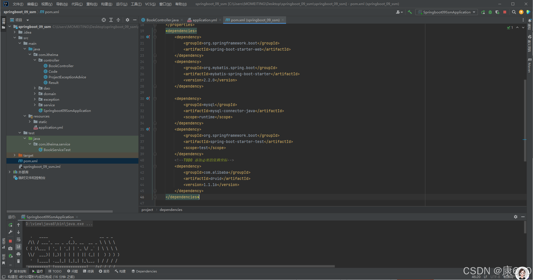Open Search Everywhere magnifier icon
This screenshot has height=280, width=533.
(x=514, y=12)
